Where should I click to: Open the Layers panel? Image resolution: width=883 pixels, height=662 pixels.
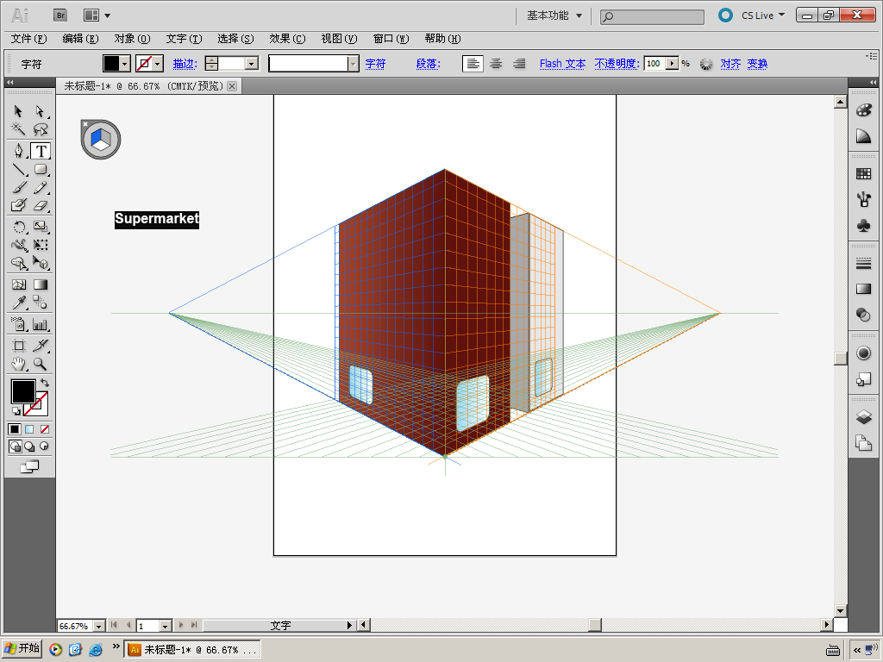pos(863,417)
